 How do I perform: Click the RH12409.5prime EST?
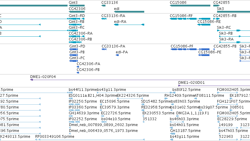166,98
